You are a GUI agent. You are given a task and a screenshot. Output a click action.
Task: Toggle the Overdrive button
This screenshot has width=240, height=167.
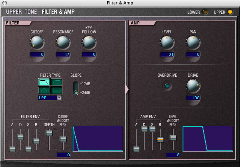point(166,86)
